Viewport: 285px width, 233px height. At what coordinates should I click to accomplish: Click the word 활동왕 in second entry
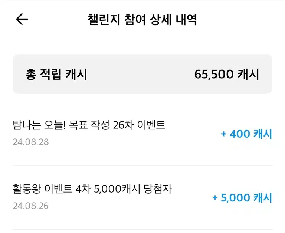click(x=27, y=189)
